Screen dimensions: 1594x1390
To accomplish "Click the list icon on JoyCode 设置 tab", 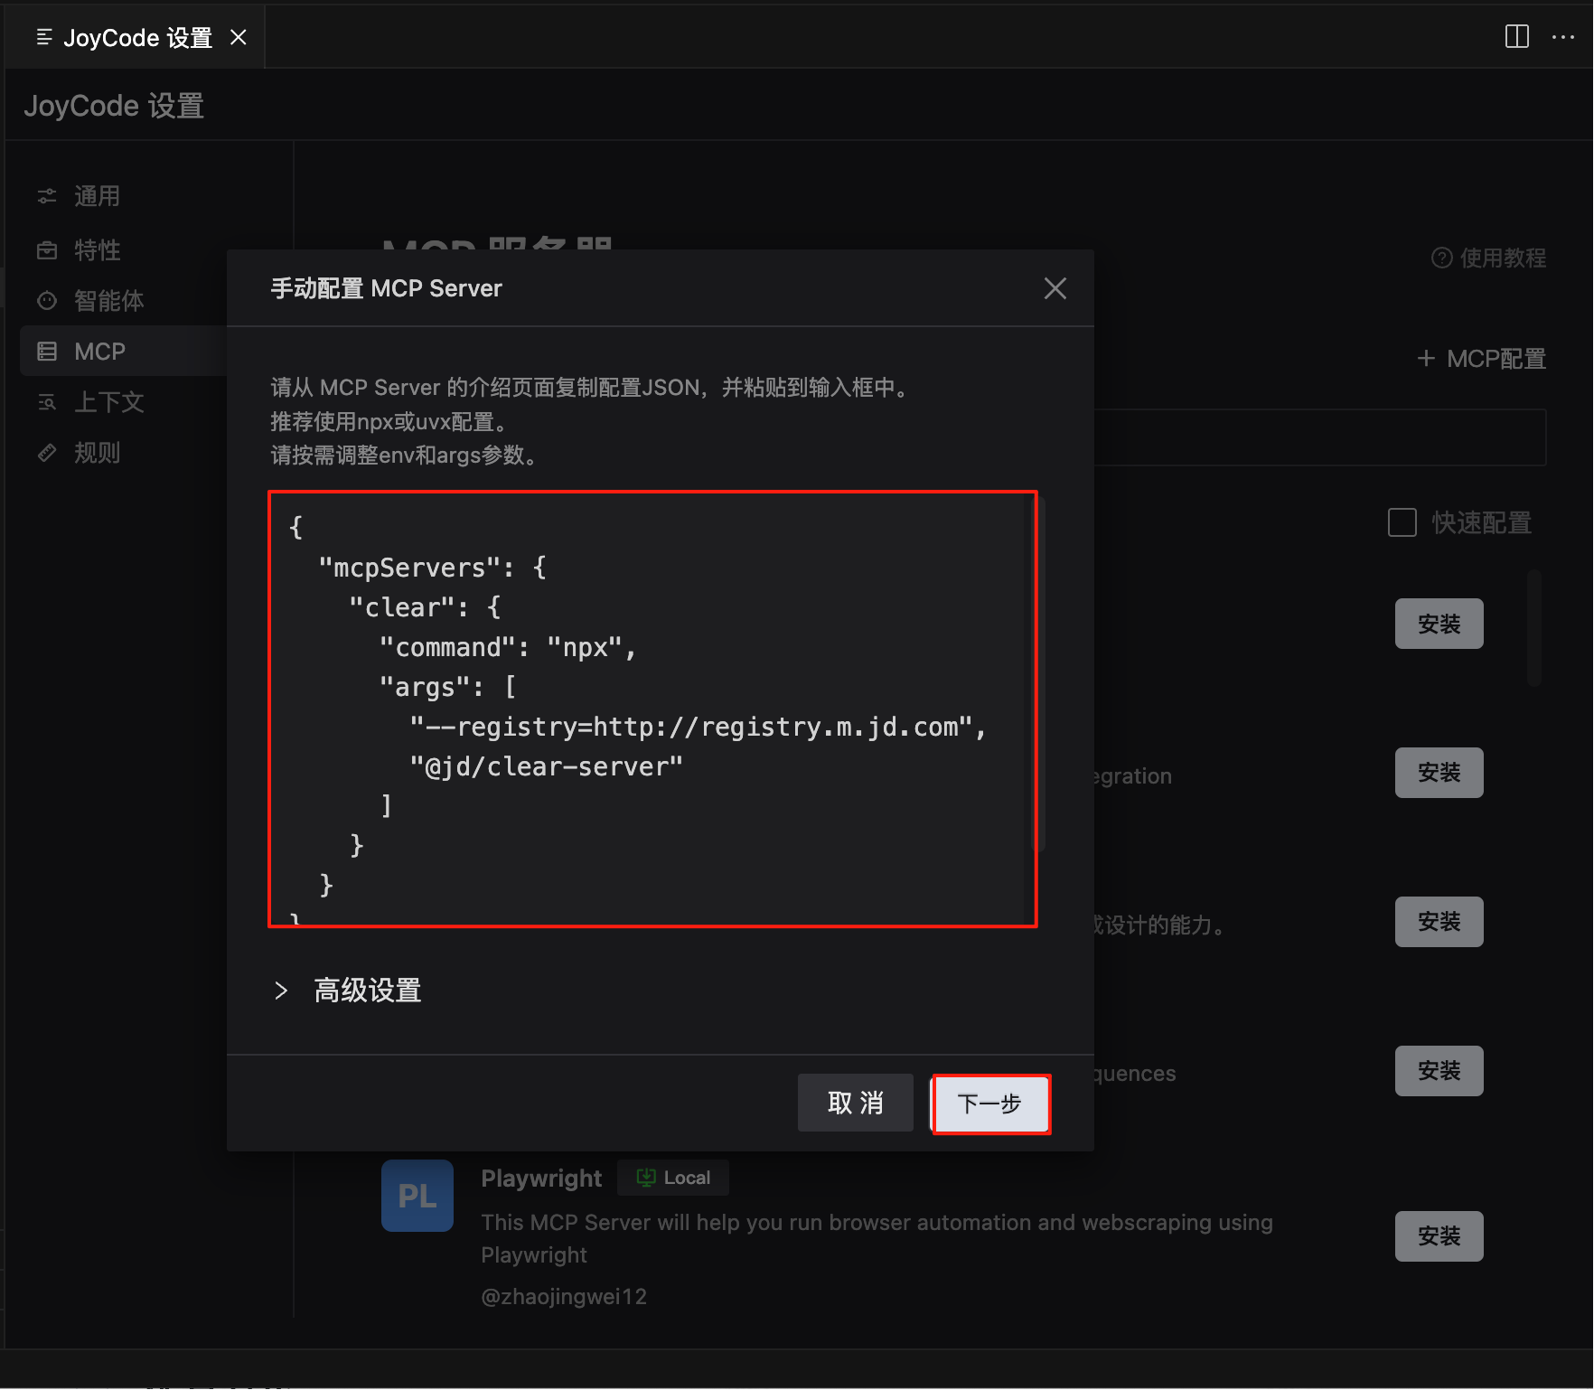I will 43,37.
